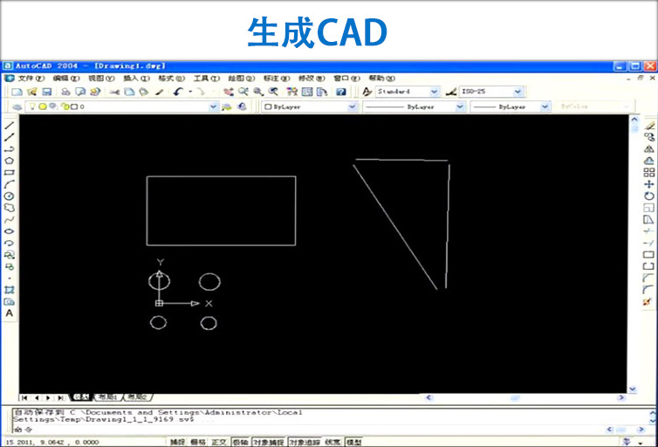This screenshot has width=658, height=447.
Task: Click the Plot printer icon
Action: click(x=65, y=92)
